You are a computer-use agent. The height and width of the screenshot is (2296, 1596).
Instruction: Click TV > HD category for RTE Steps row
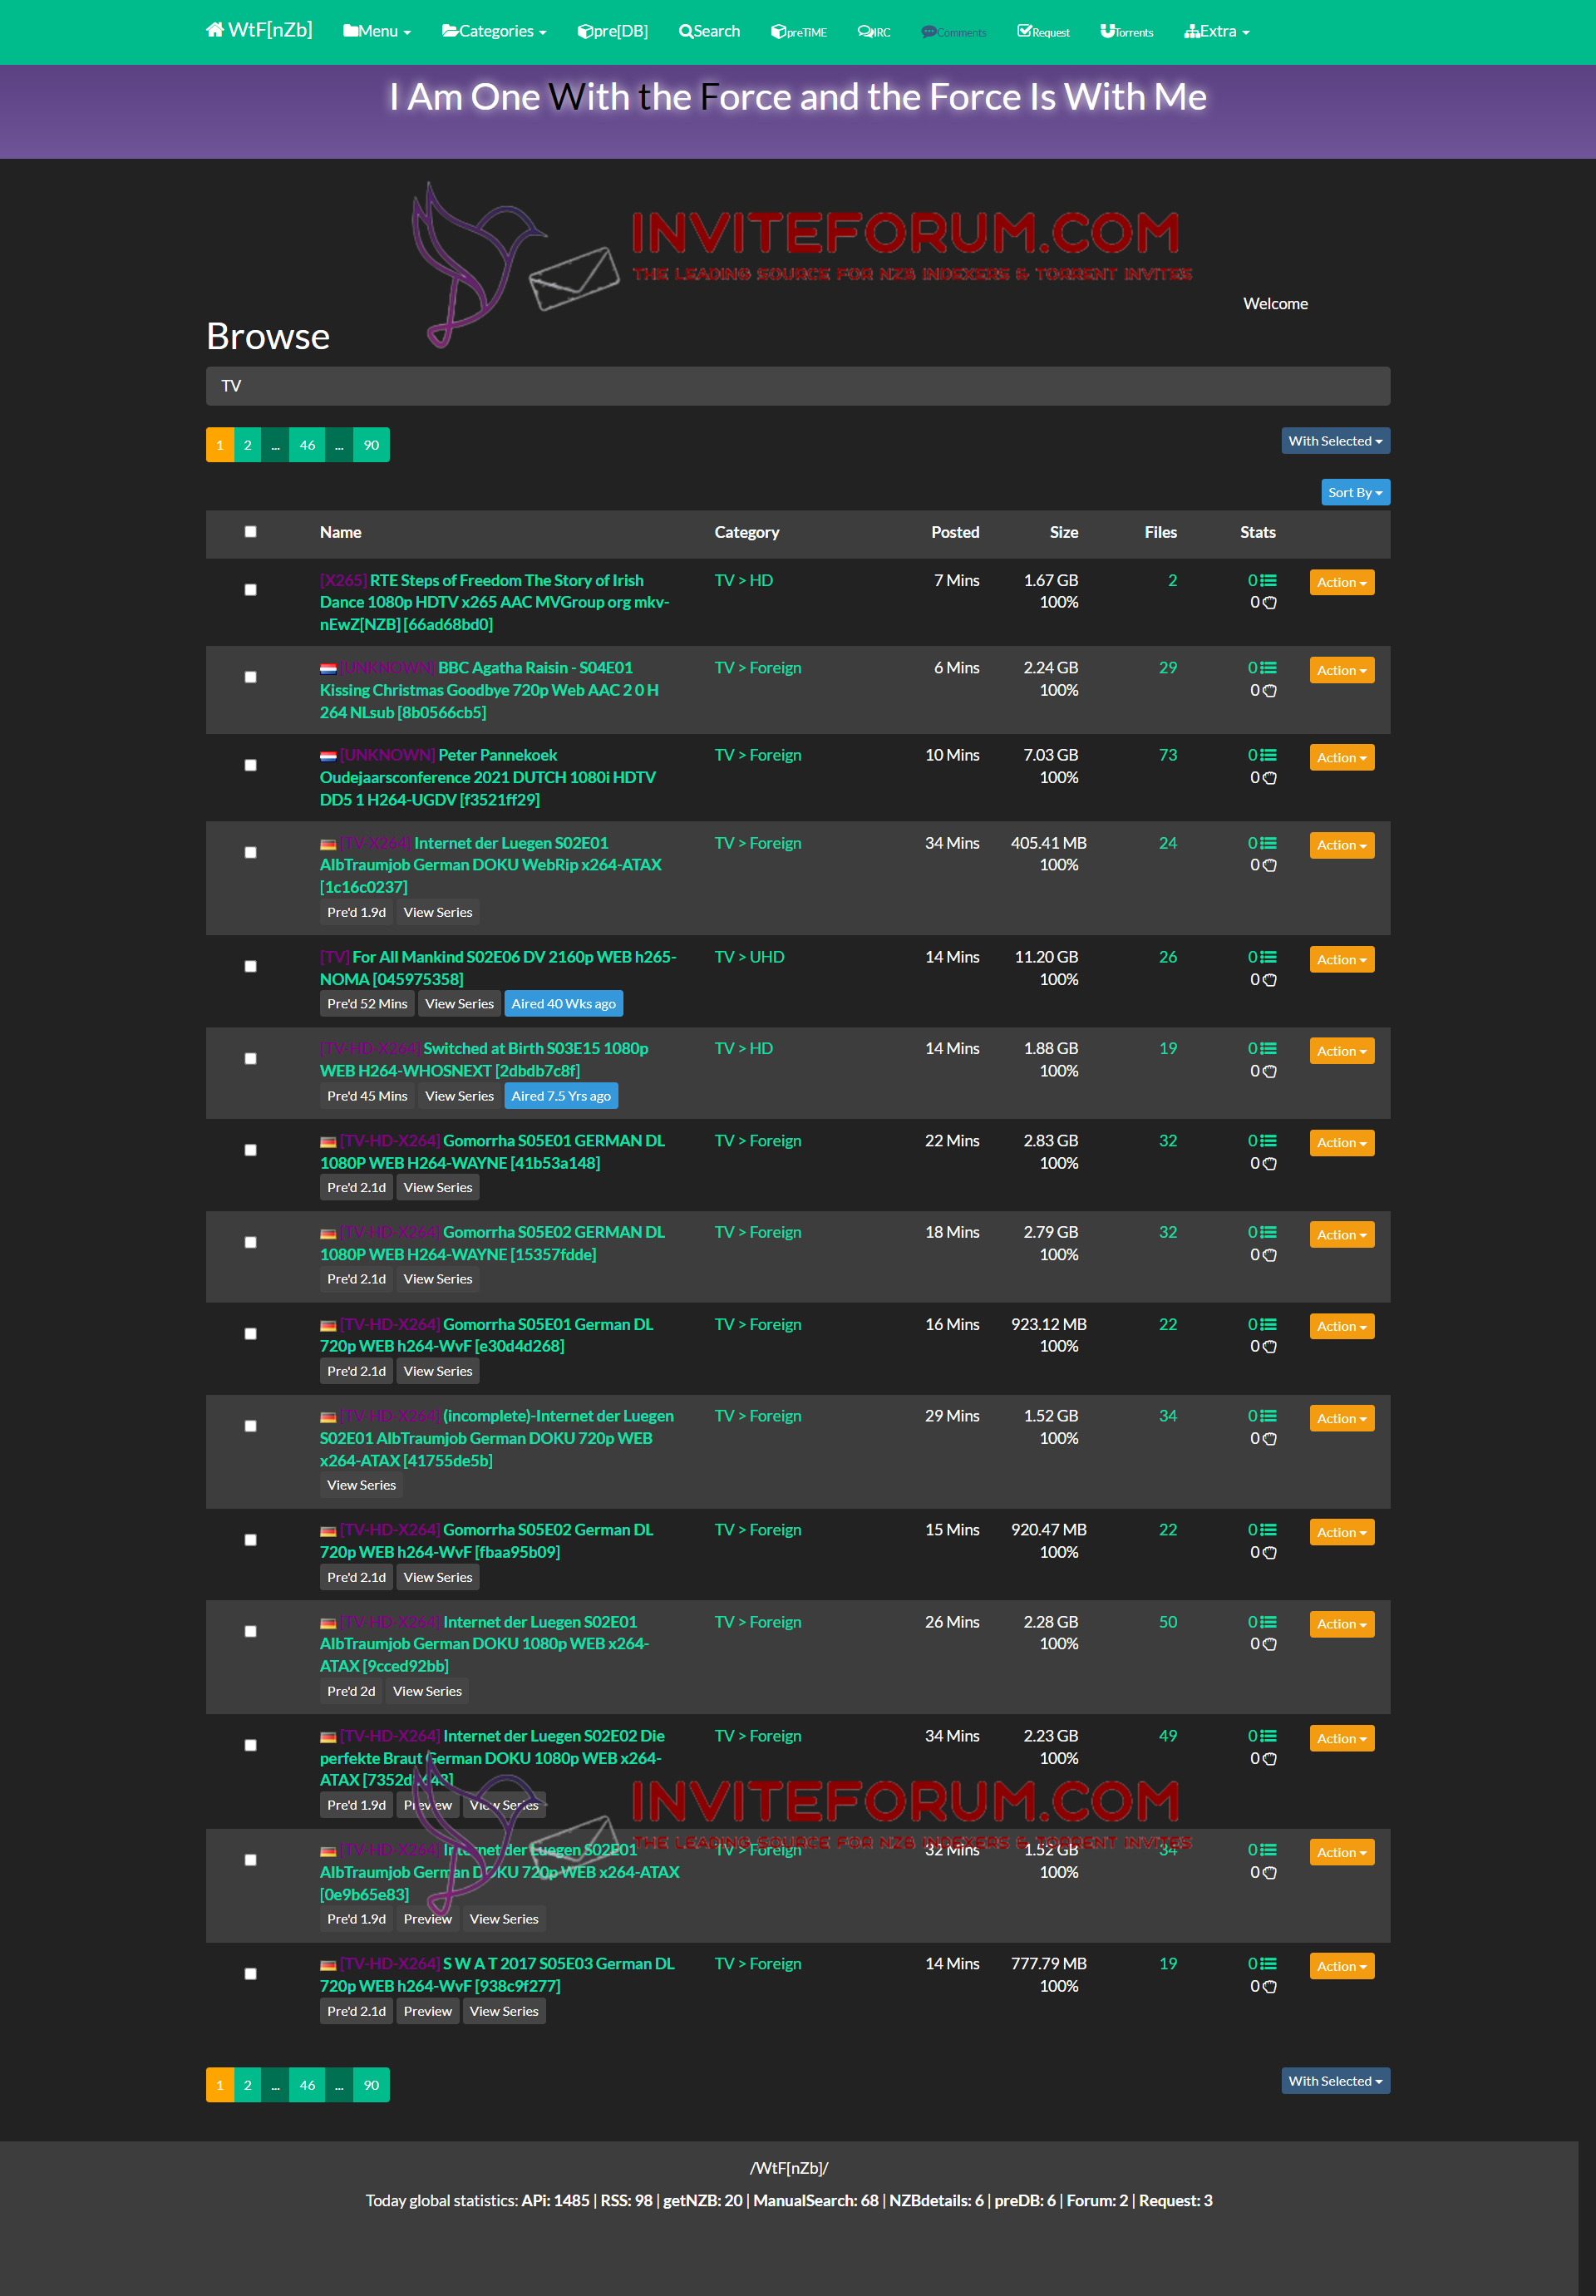(743, 580)
